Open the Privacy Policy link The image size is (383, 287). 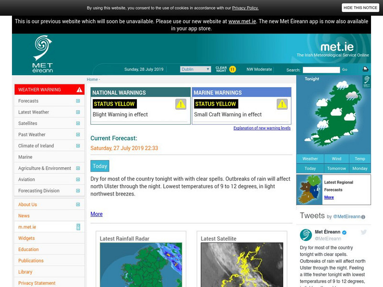pyautogui.click(x=245, y=8)
